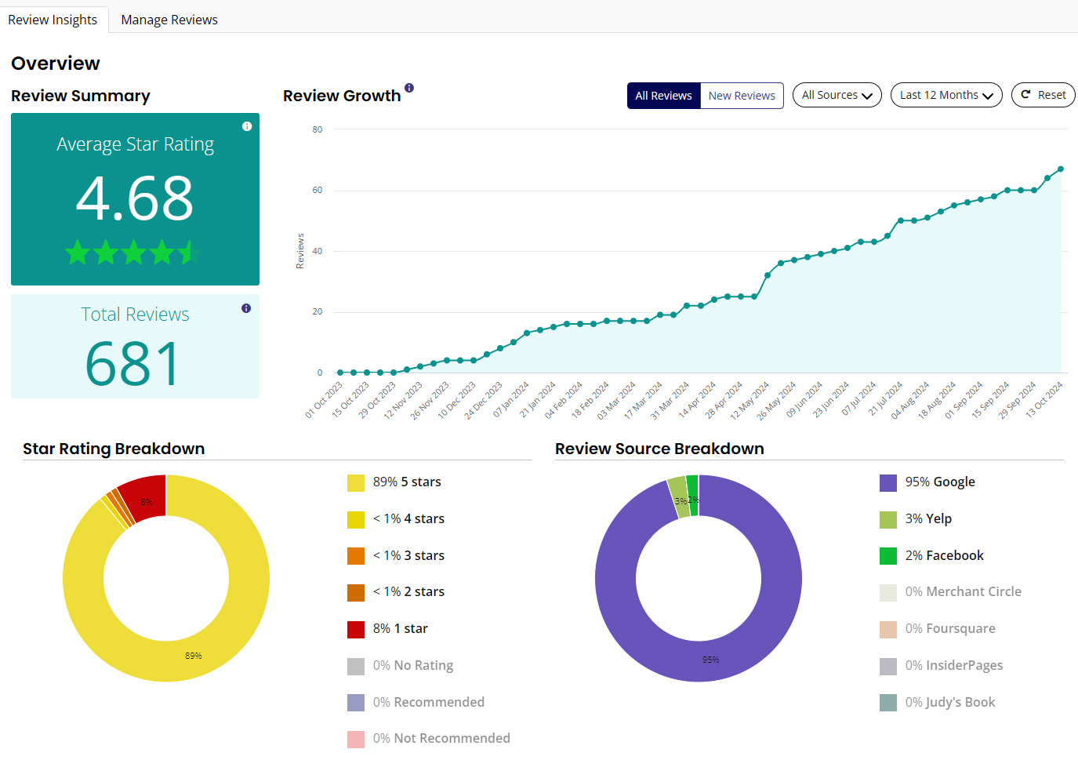This screenshot has height=760, width=1078.
Task: Click the last data point, 13 Oct 2024
Action: pos(1061,169)
